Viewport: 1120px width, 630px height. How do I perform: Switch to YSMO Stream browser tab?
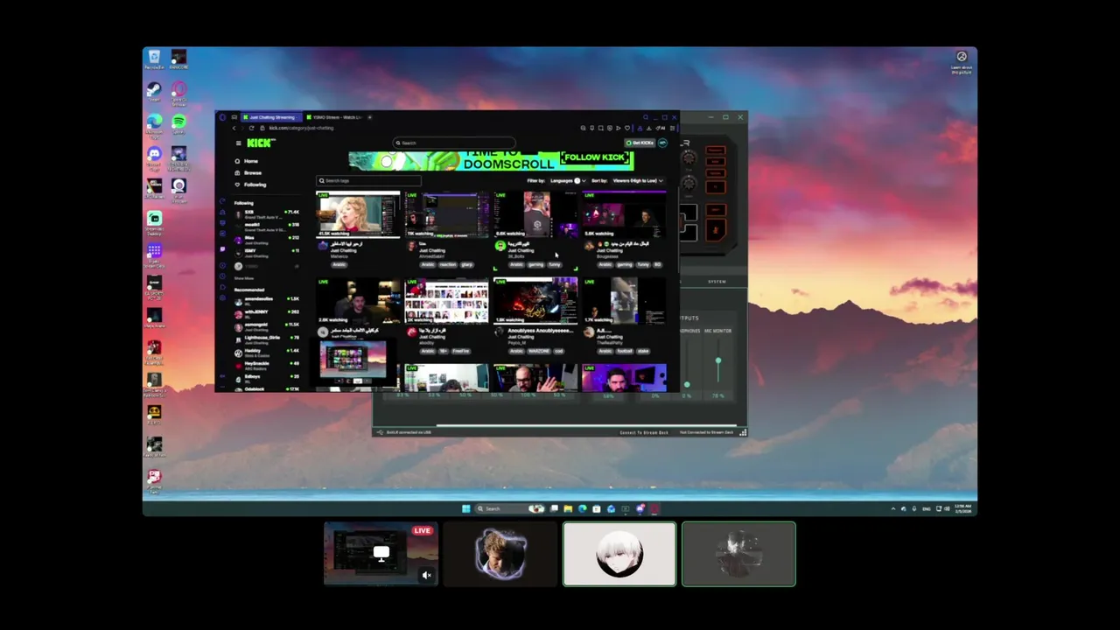333,117
